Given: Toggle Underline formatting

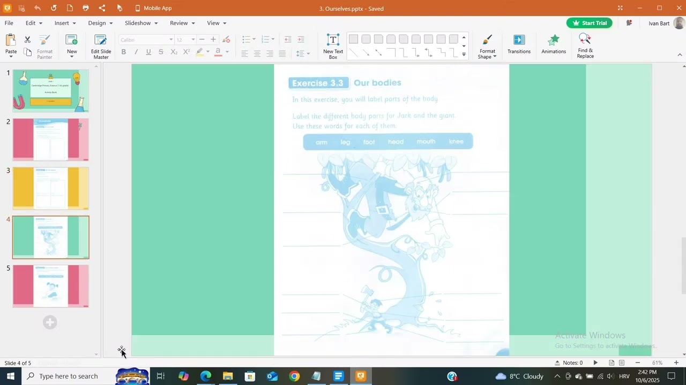Looking at the screenshot, I should (148, 52).
